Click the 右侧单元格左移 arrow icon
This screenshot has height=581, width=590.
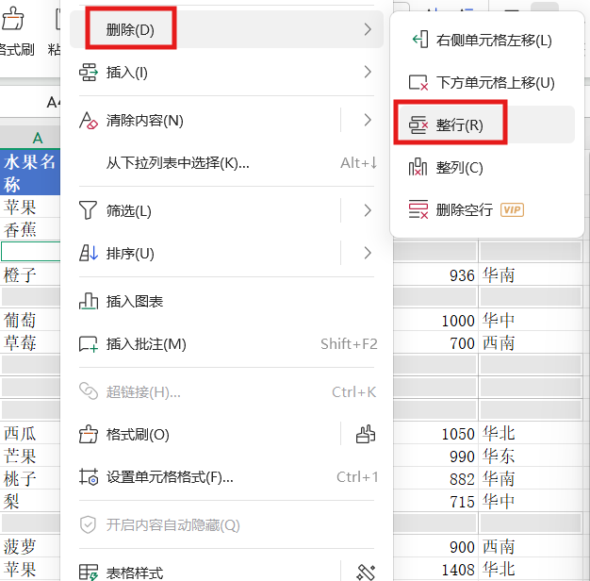[420, 40]
